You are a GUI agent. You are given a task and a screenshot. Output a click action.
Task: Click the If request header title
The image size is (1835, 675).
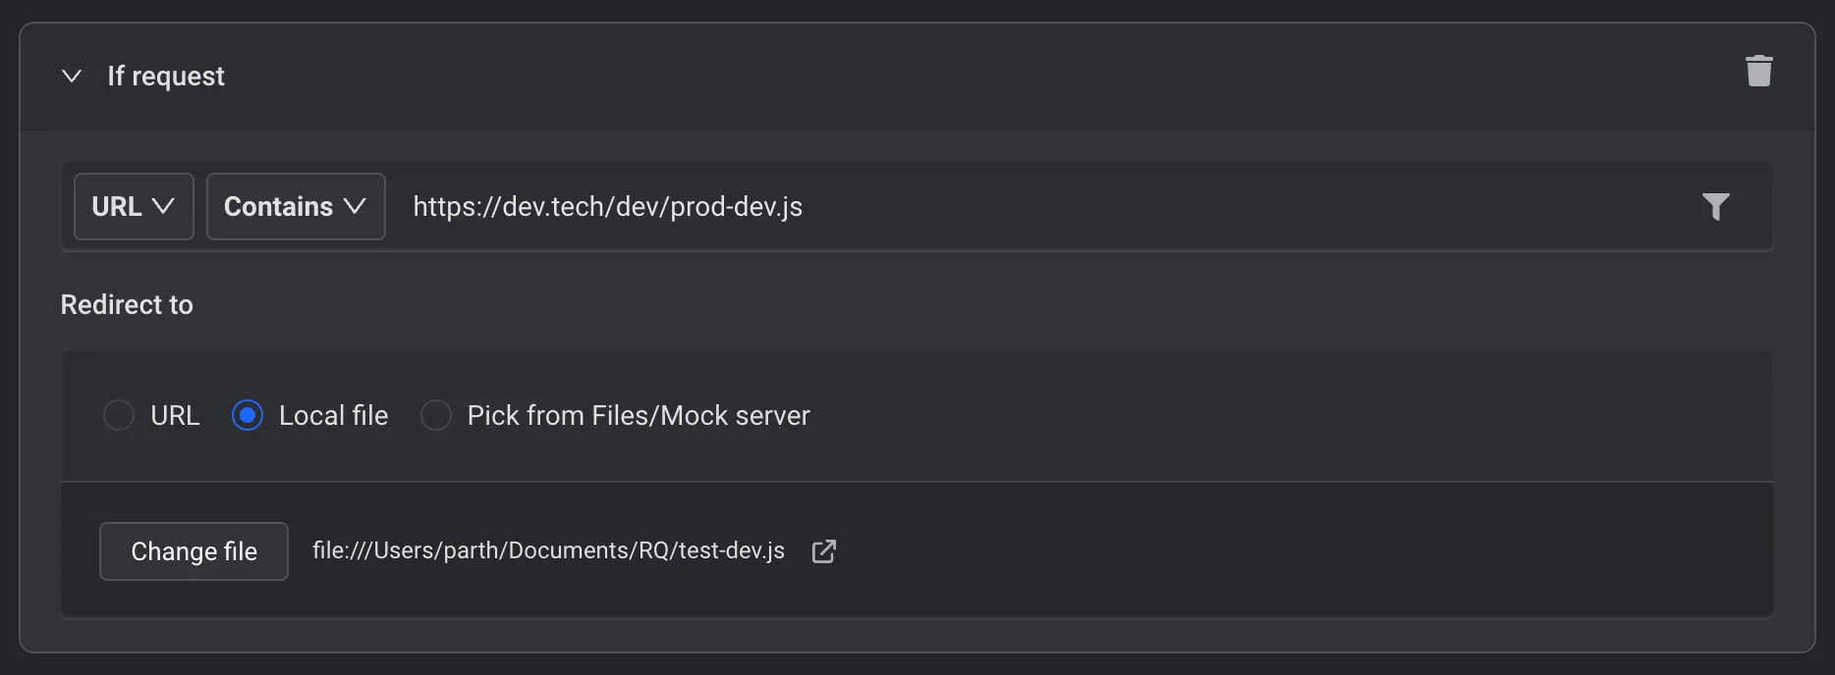(x=166, y=76)
